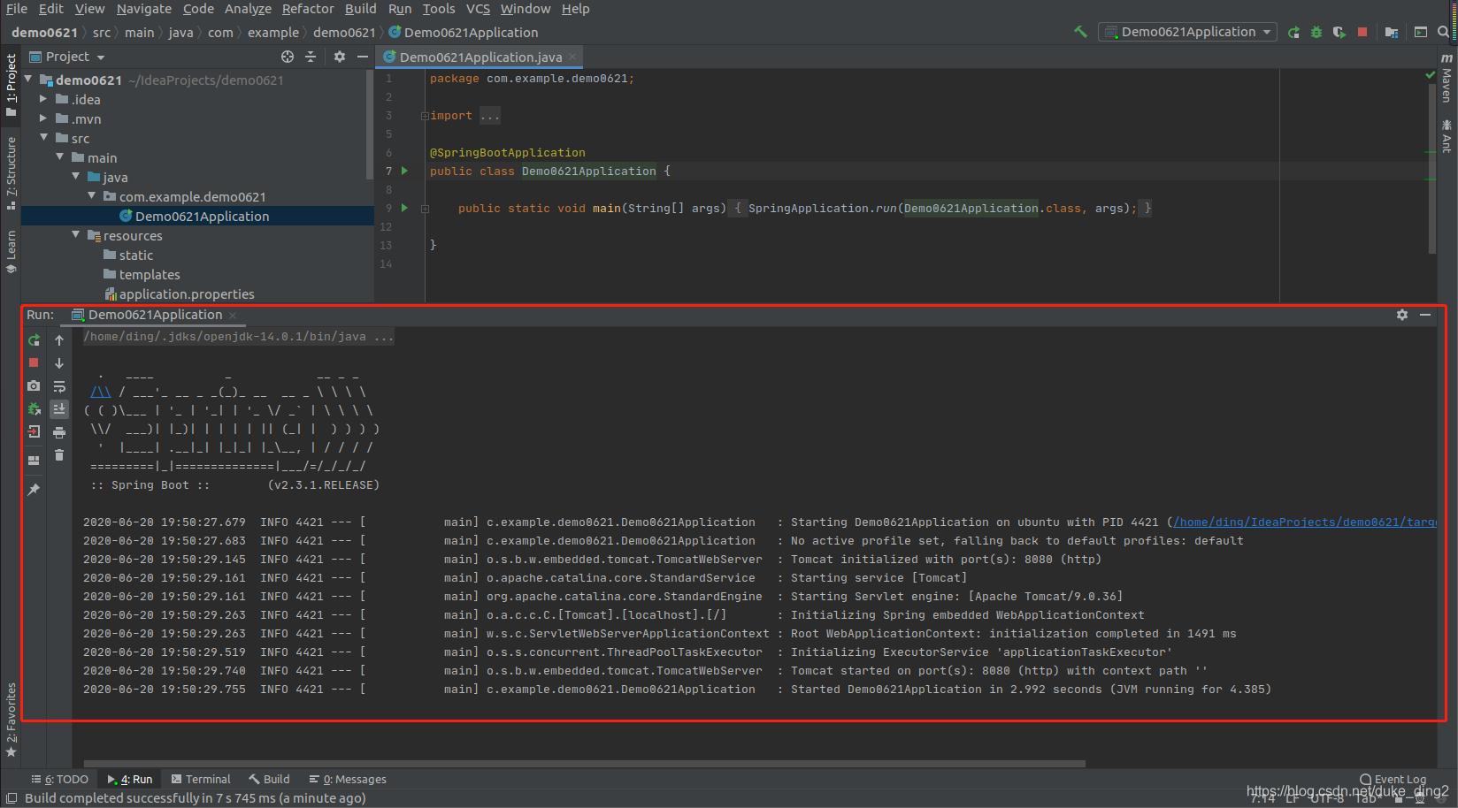The height and width of the screenshot is (808, 1458).
Task: Click the Down the Stack Trace arrow
Action: pyautogui.click(x=59, y=363)
